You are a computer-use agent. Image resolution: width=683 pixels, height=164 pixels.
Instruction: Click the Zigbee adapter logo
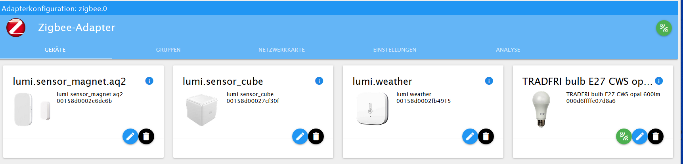pyautogui.click(x=16, y=28)
